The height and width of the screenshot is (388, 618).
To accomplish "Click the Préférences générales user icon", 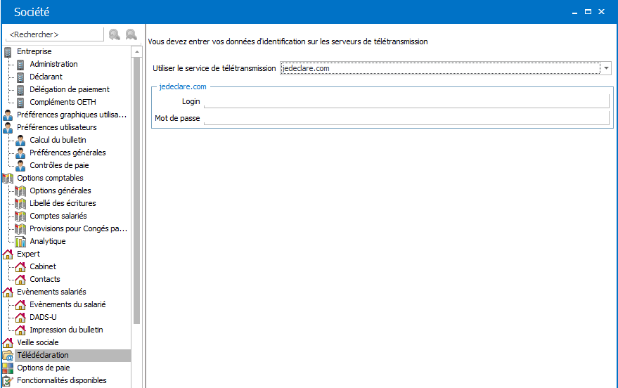I will point(20,153).
